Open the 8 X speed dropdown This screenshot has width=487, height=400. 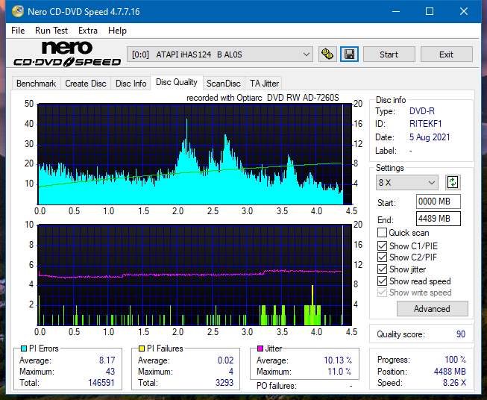[x=407, y=182]
